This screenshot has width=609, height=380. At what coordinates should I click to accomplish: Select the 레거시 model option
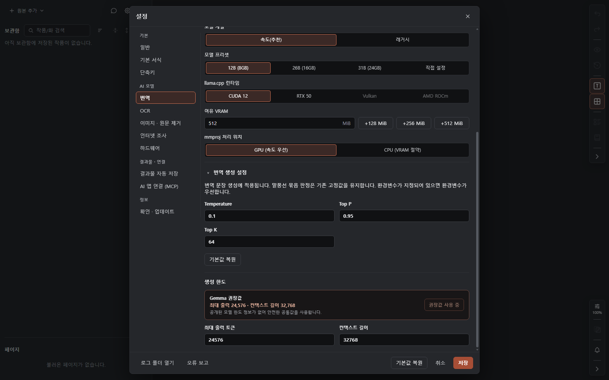402,40
